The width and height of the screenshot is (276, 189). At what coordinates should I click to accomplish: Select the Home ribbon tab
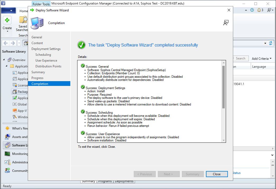24,11
